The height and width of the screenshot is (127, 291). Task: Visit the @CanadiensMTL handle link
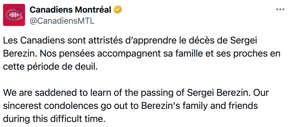[62, 21]
